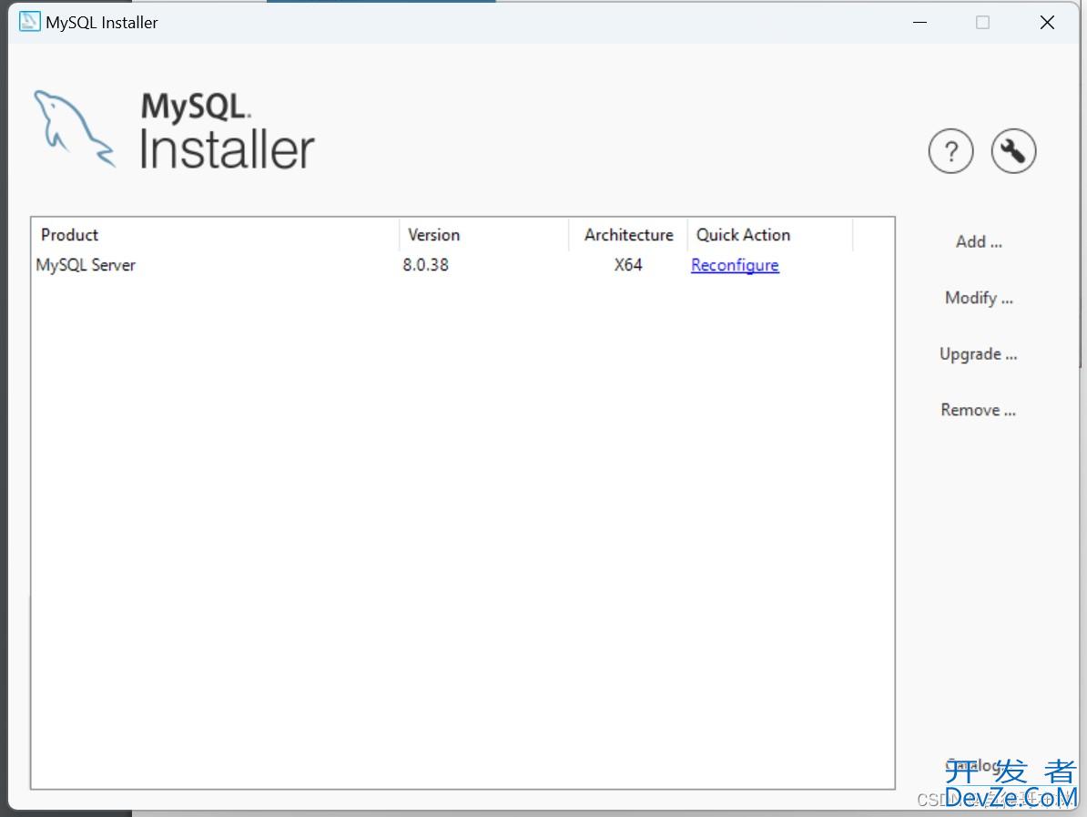Click the Version column header
The height and width of the screenshot is (817, 1087).
433,235
